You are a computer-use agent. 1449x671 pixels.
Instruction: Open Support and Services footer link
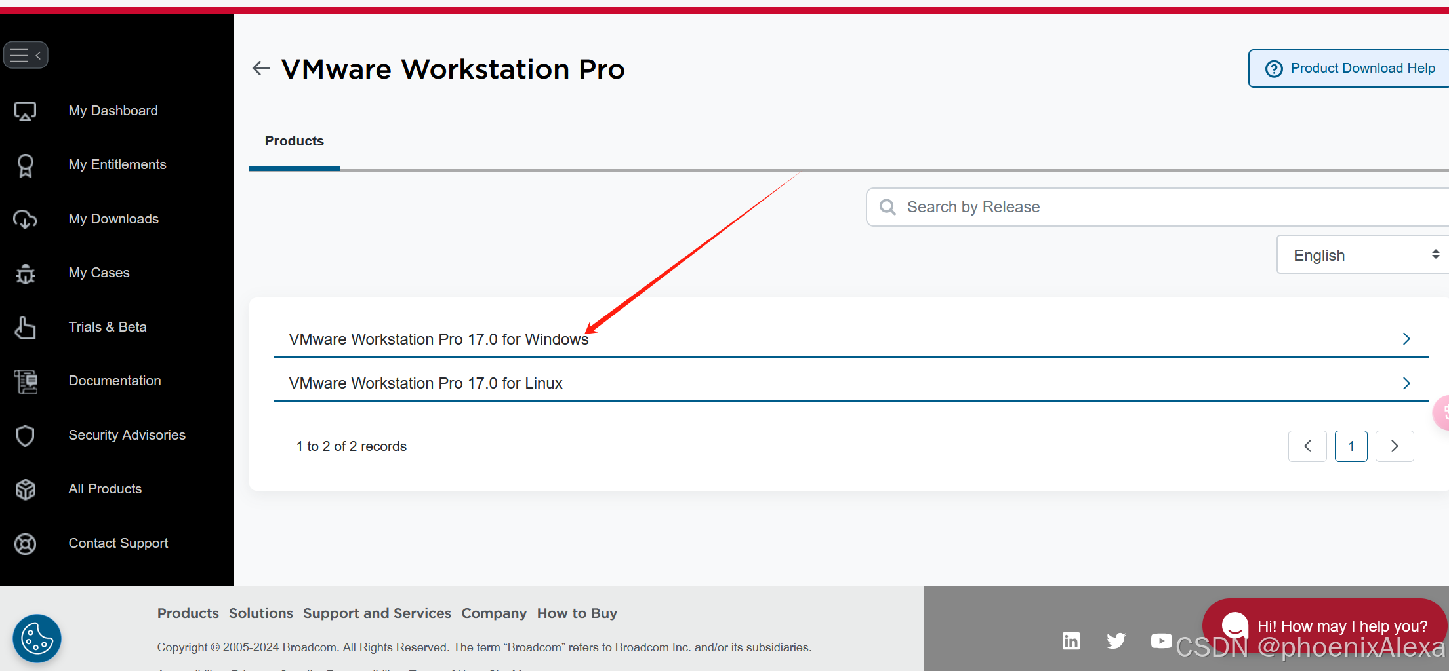(x=377, y=613)
